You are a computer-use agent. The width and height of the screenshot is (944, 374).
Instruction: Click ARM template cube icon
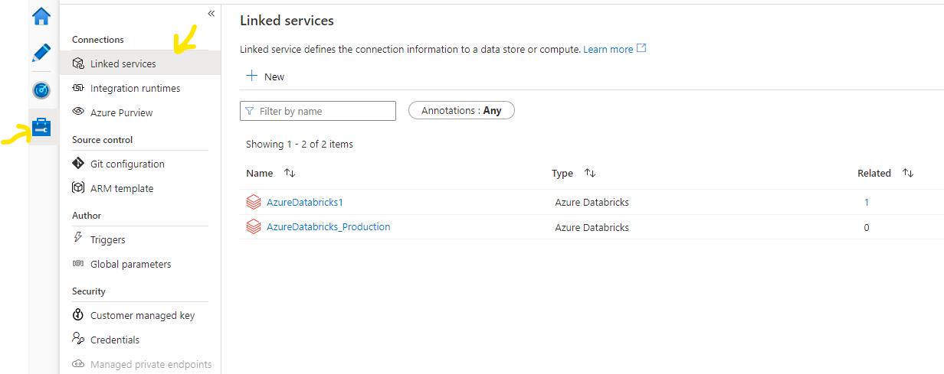point(77,187)
